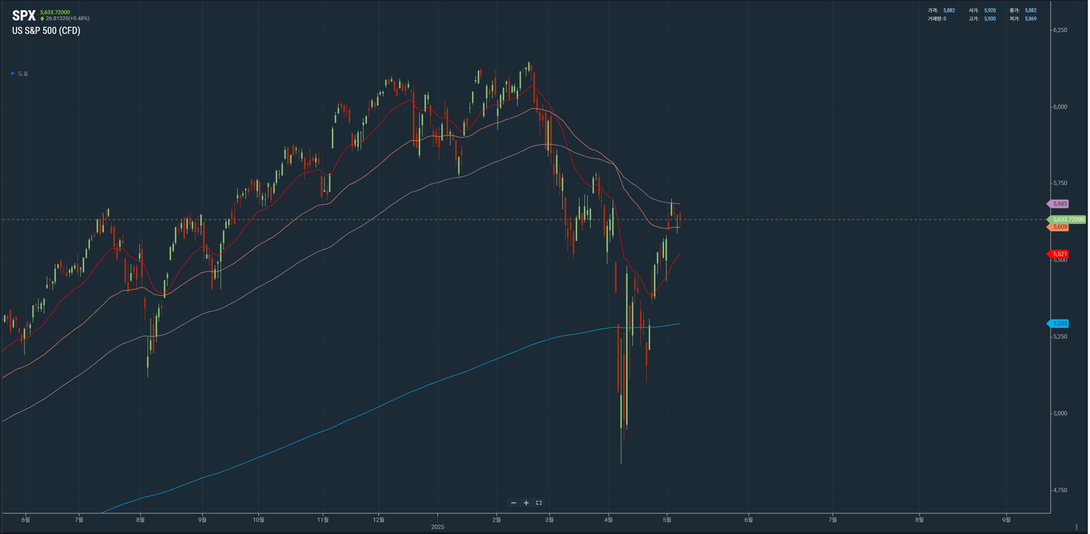Click the 종가 5,882 value
Viewport: 1090px width, 534px height.
(1031, 11)
